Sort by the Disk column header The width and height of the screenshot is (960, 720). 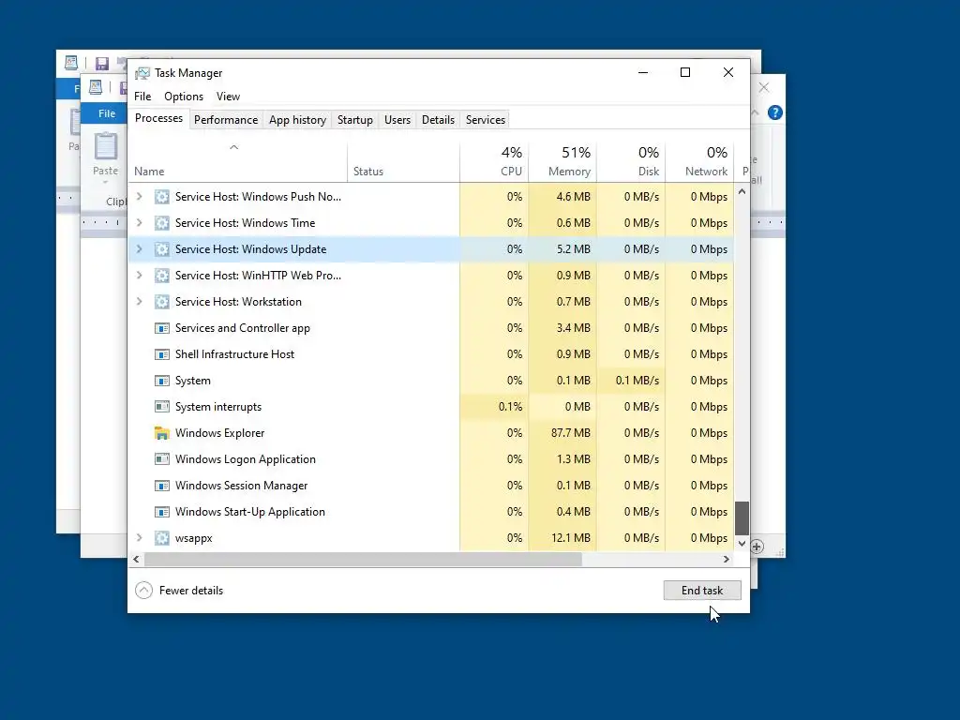coord(631,161)
